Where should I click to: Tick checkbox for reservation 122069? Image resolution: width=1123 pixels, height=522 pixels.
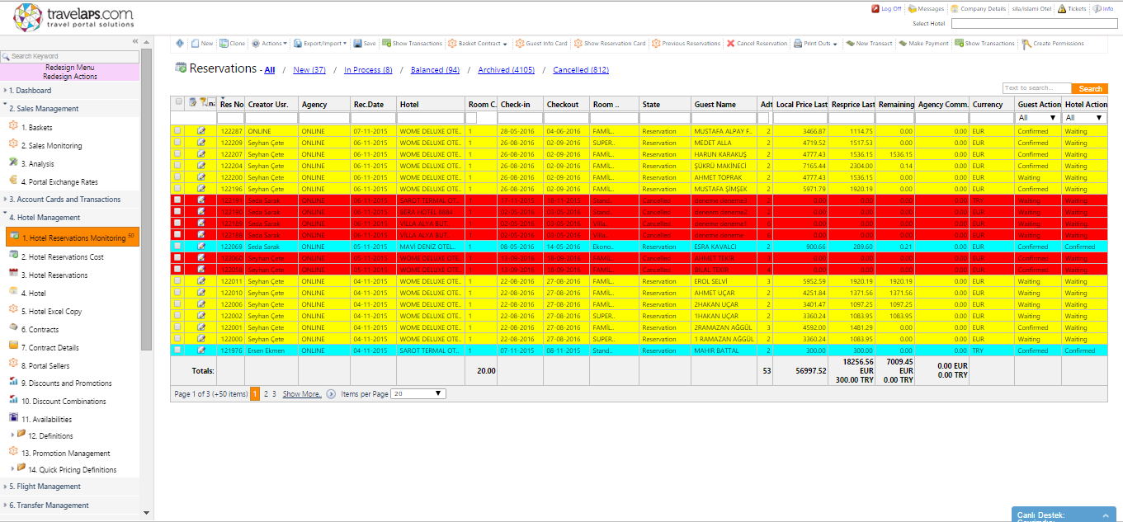(x=177, y=247)
